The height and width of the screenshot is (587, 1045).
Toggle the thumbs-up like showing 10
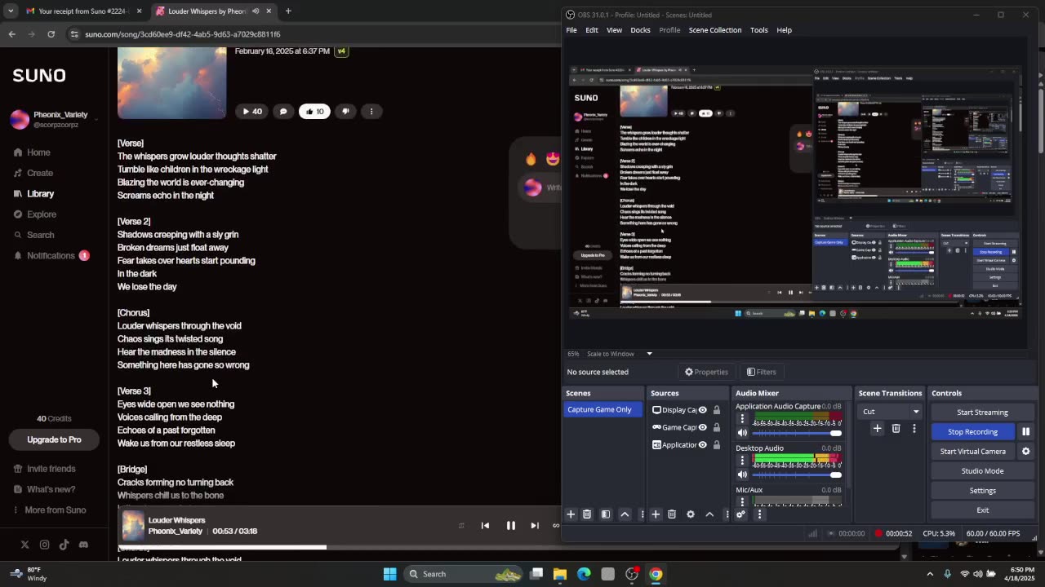(314, 112)
